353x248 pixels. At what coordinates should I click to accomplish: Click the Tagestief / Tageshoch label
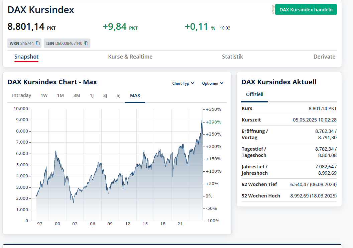[254, 152]
